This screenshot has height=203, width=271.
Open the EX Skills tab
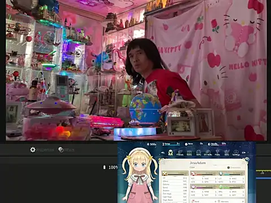click(x=208, y=153)
